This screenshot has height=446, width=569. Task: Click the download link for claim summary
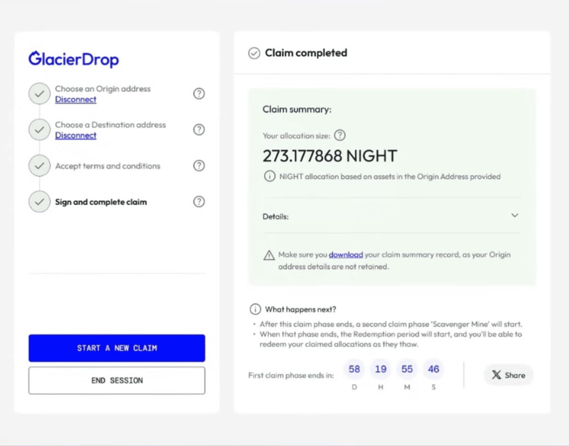[x=346, y=255]
